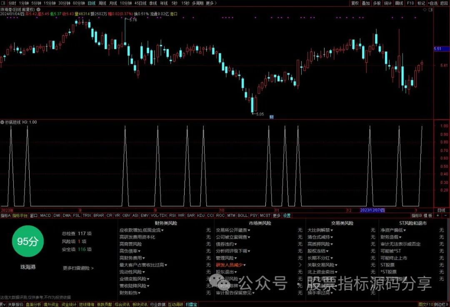450x307 pixels.
Task: Expand the 交易所公开谴责 risk item
Action: 233,230
